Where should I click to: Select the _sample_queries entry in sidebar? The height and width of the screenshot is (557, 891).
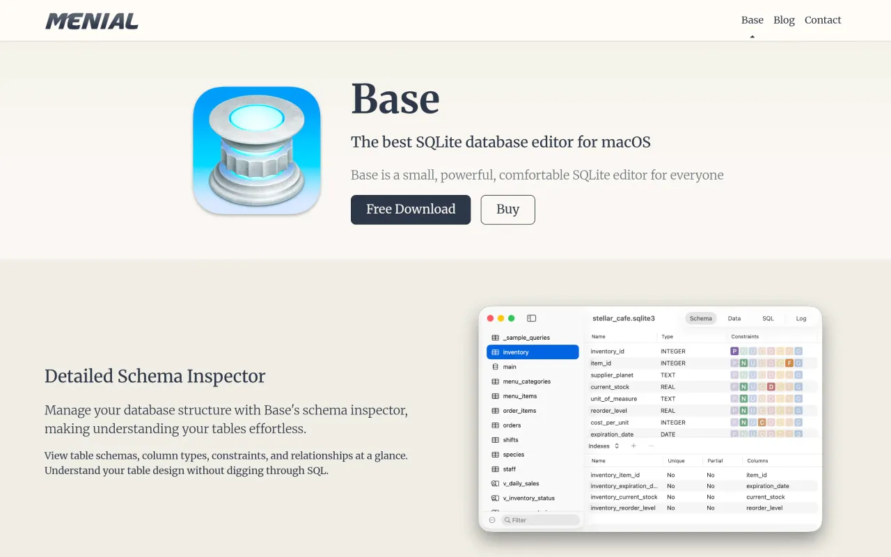[533, 338]
